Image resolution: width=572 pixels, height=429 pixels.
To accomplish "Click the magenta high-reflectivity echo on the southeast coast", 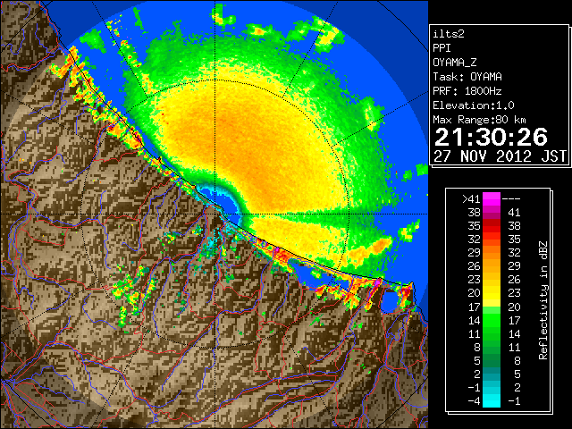I will [x=377, y=282].
